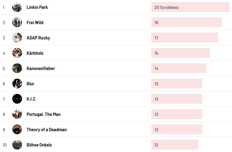232x152 pixels.
Task: Select Kärbholz artist picture
Action: pyautogui.click(x=17, y=53)
